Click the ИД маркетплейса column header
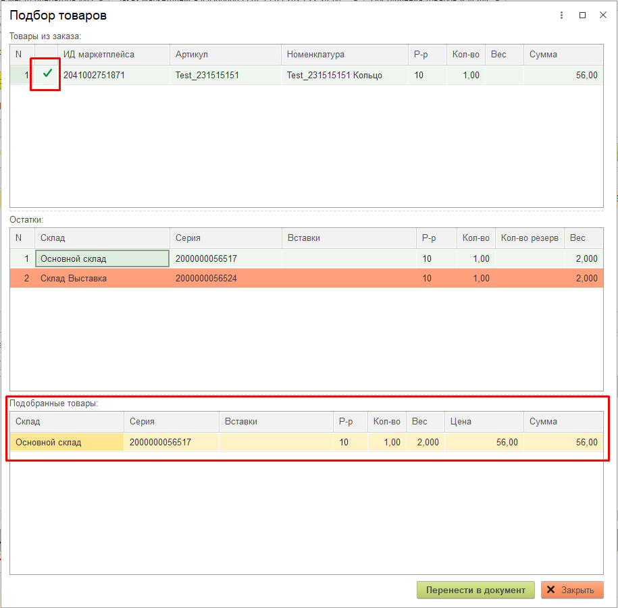 tap(114, 55)
